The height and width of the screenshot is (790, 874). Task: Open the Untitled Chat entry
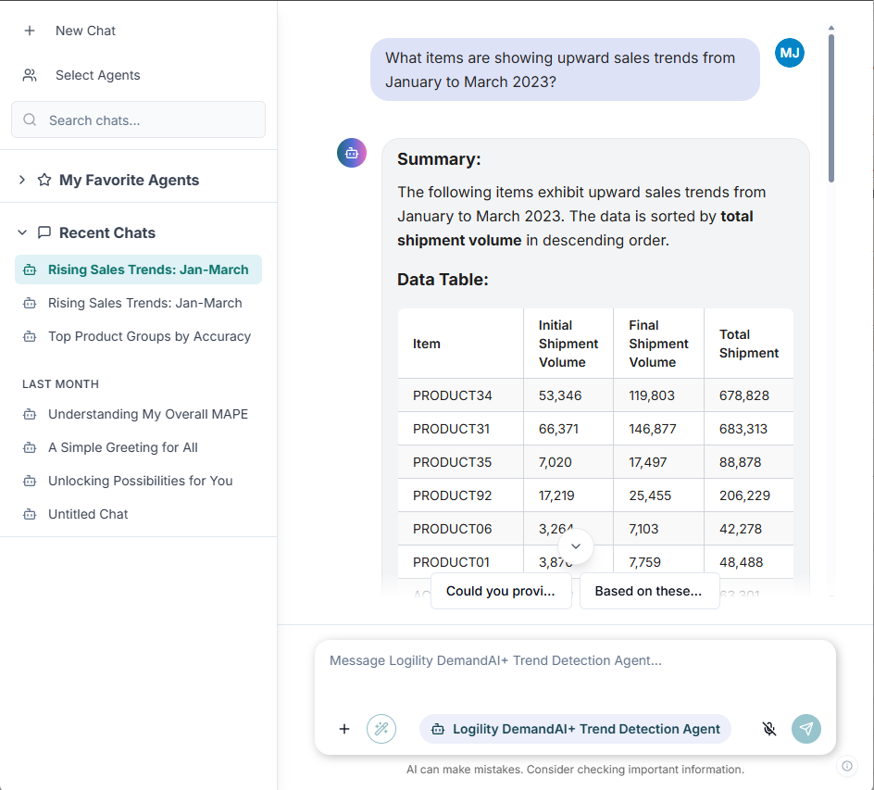click(x=138, y=515)
